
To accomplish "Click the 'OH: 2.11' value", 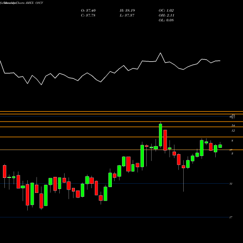I will pyautogui.click(x=166, y=16).
